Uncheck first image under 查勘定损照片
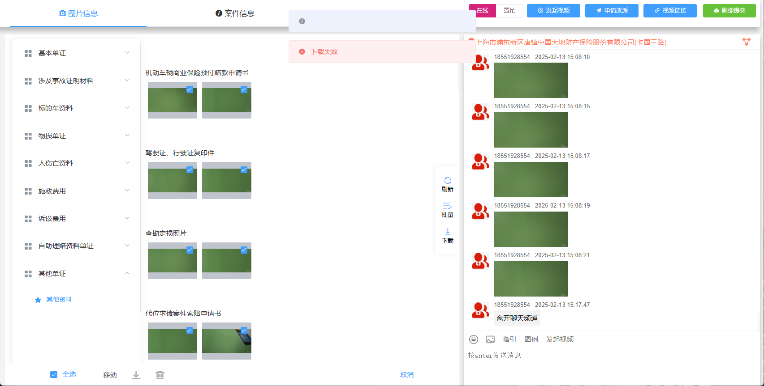The height and width of the screenshot is (386, 764). tap(190, 250)
